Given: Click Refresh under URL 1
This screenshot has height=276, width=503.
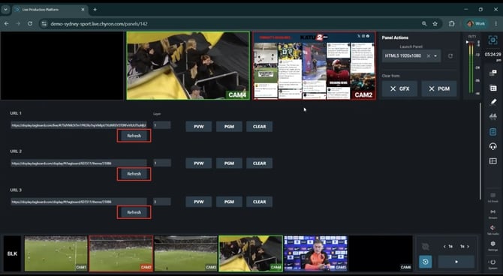Looking at the screenshot, I should click(134, 136).
